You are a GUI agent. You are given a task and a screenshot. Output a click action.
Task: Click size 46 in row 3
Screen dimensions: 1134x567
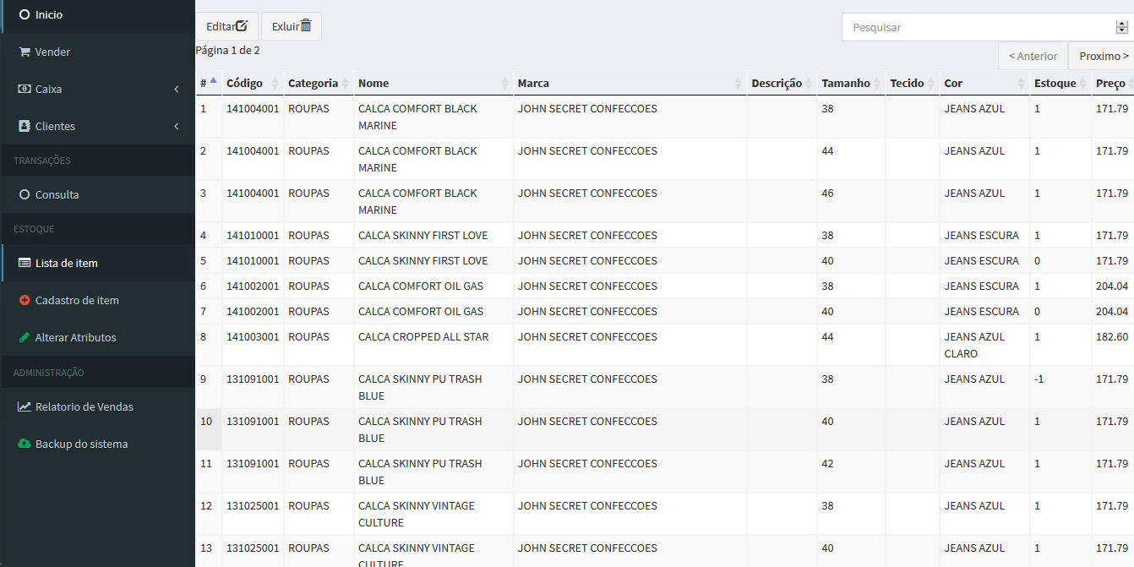(x=827, y=193)
